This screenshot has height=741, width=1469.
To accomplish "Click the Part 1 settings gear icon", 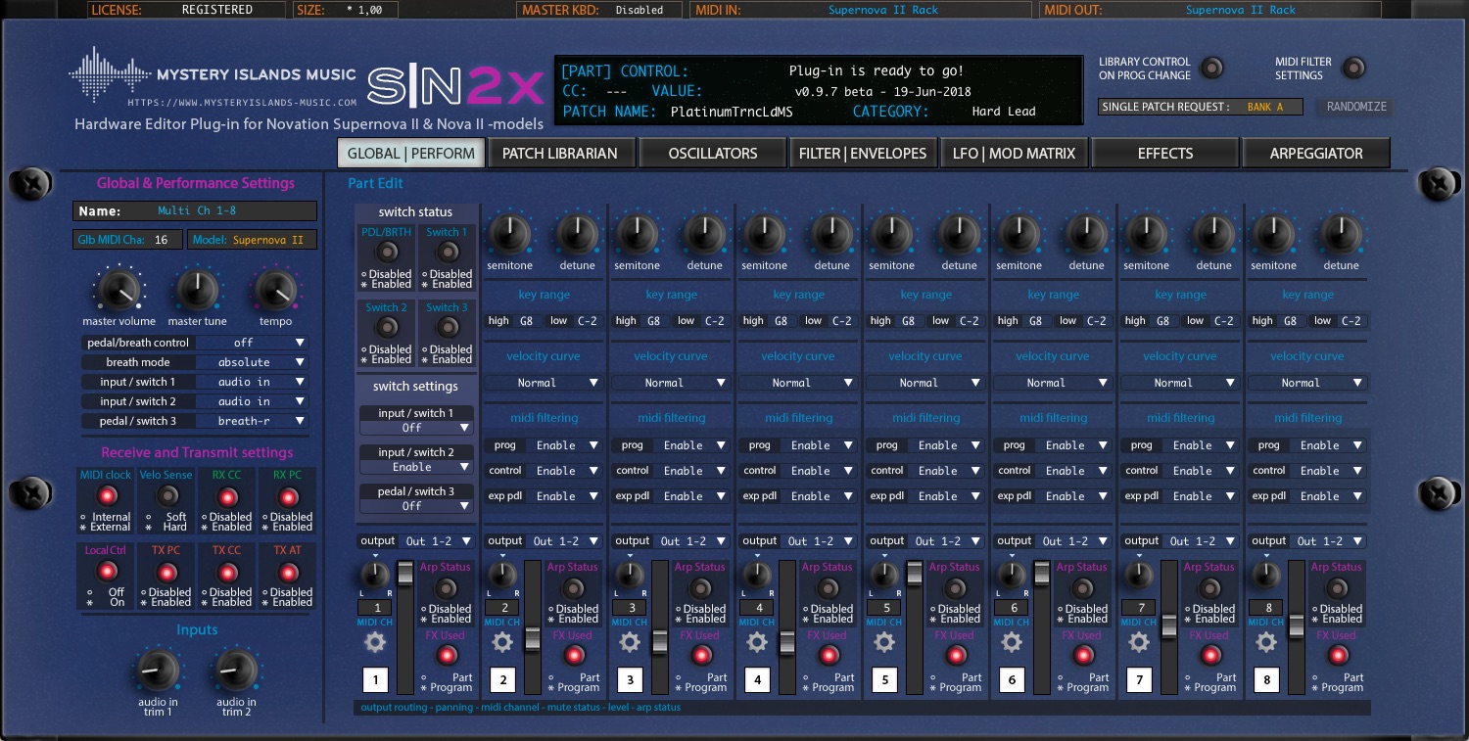I will pos(374,642).
